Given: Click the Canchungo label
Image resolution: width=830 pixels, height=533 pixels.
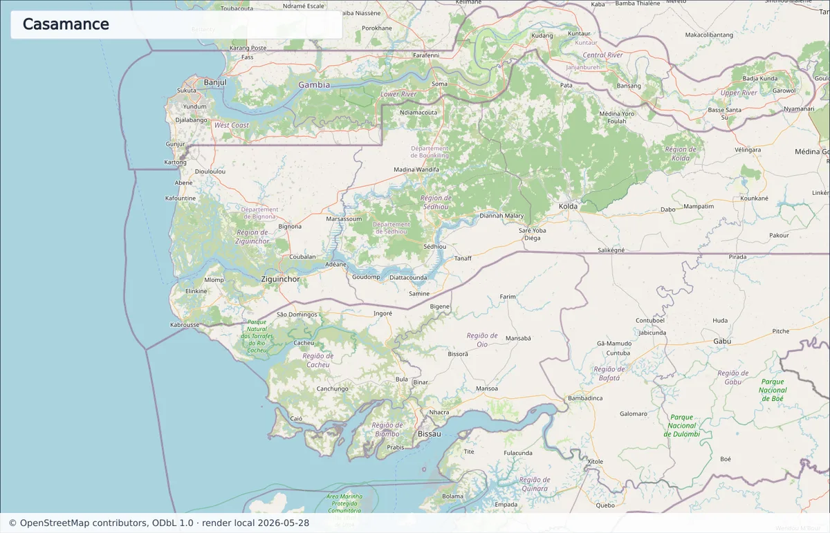Looking at the screenshot, I should click(x=333, y=389).
